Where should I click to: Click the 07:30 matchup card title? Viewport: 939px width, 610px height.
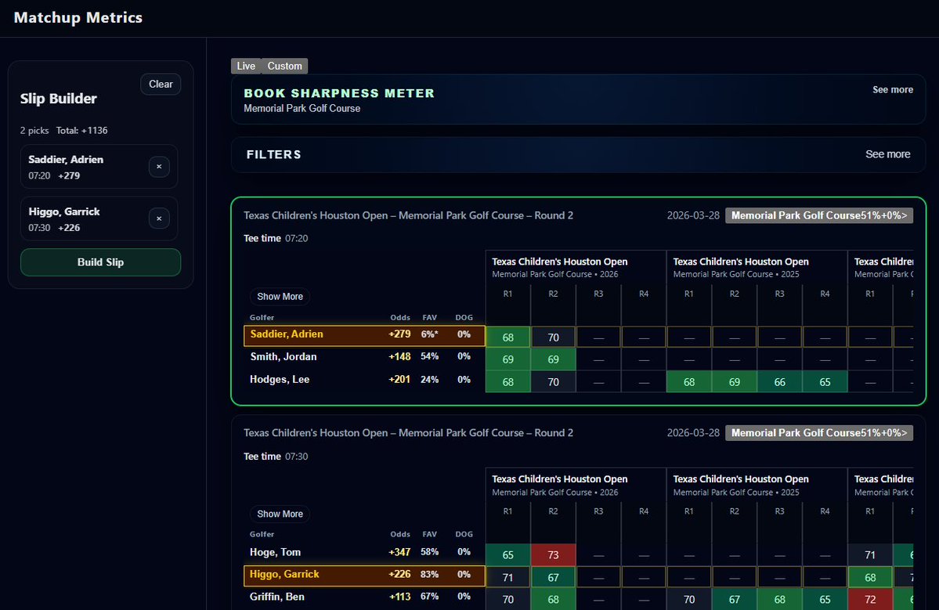(409, 433)
